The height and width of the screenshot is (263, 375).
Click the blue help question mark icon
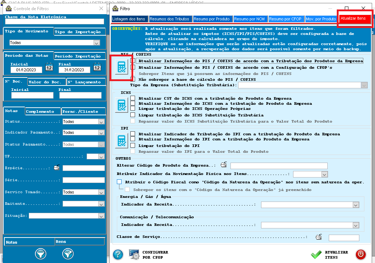[118, 254]
